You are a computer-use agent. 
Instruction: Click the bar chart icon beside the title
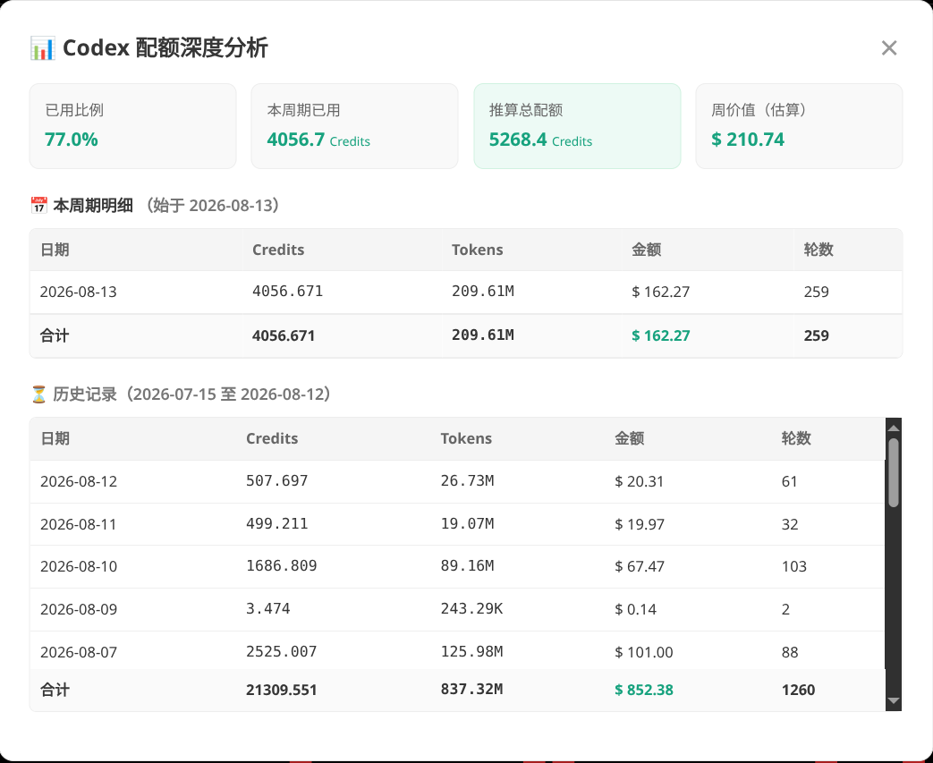pyautogui.click(x=43, y=48)
